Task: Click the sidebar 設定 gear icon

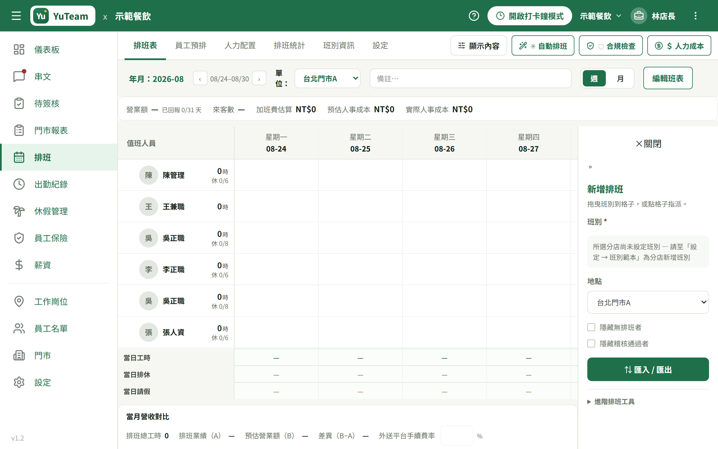Action: pos(19,382)
